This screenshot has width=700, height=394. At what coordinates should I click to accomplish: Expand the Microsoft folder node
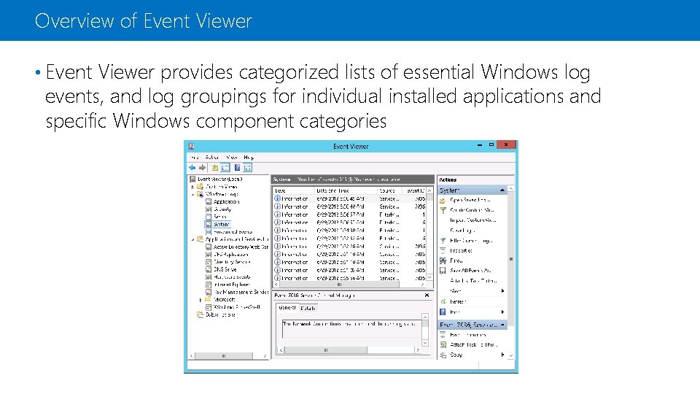pyautogui.click(x=201, y=300)
